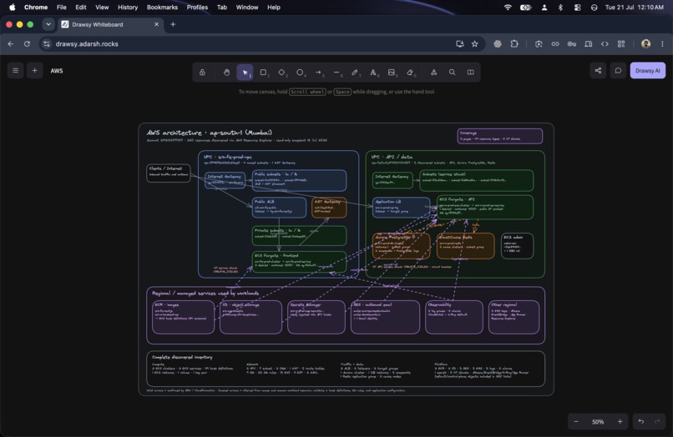The height and width of the screenshot is (437, 673).
Task: Undo the last canvas action
Action: (x=640, y=421)
